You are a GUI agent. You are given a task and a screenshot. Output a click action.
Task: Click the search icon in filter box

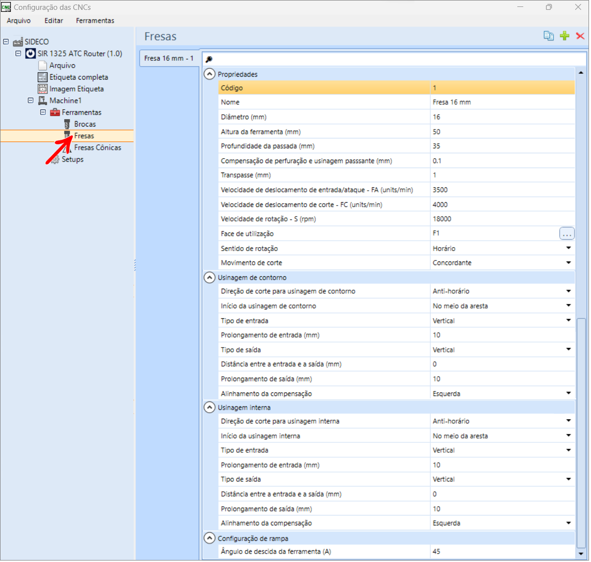[x=210, y=59]
